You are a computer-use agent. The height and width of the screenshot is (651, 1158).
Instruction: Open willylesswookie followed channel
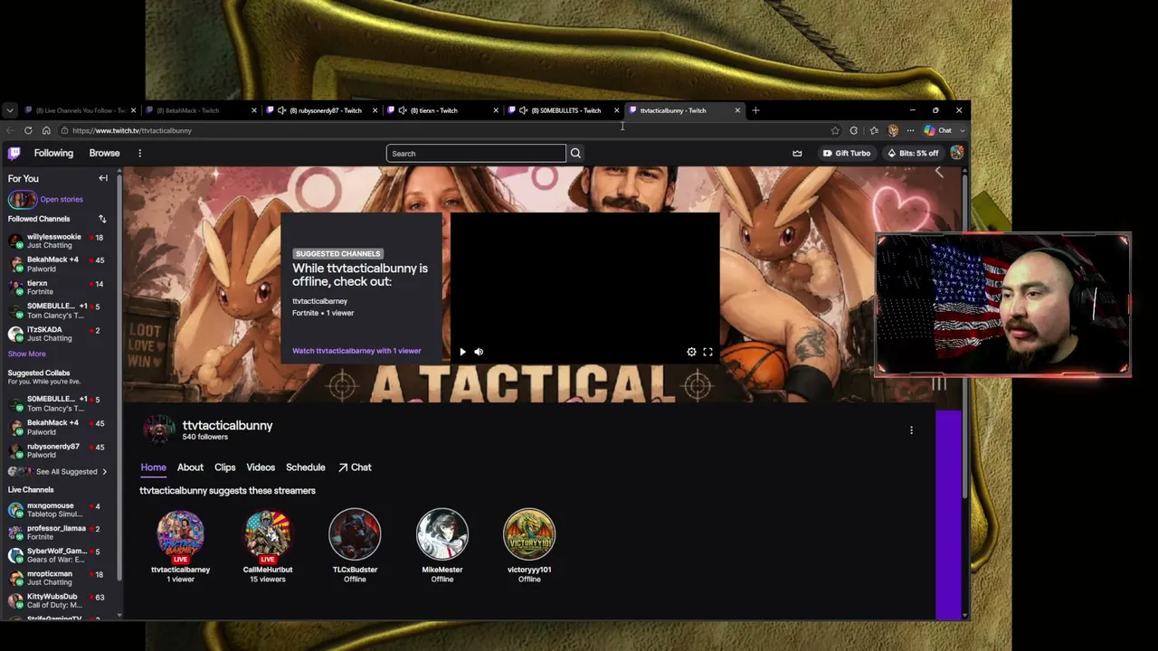click(x=59, y=241)
